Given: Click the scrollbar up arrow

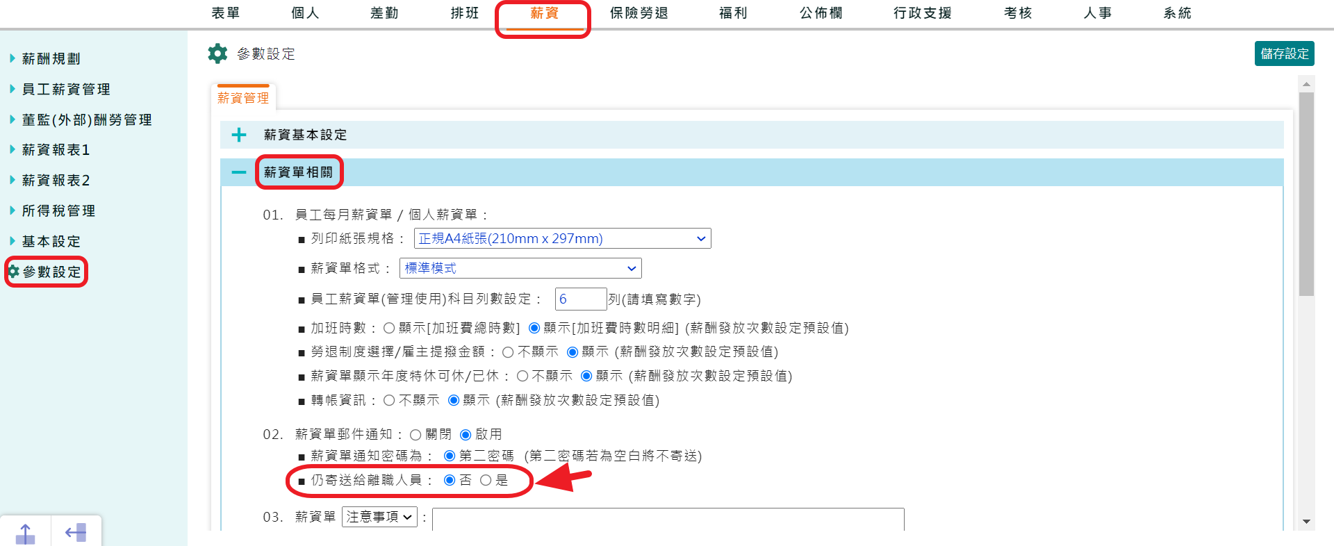Looking at the screenshot, I should coord(1306,84).
